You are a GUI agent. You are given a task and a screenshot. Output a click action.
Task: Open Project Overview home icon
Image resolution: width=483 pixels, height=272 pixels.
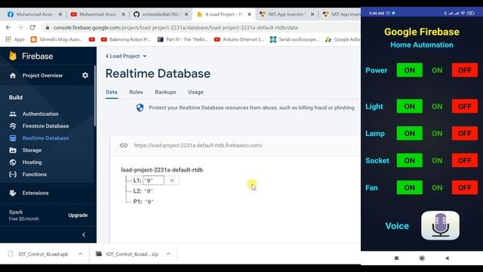click(x=13, y=76)
